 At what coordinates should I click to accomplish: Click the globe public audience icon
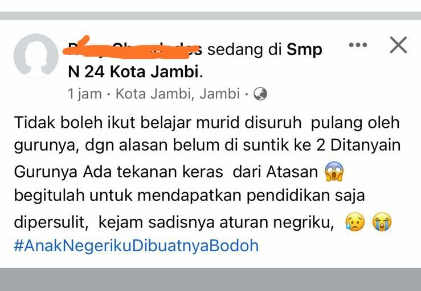click(260, 94)
